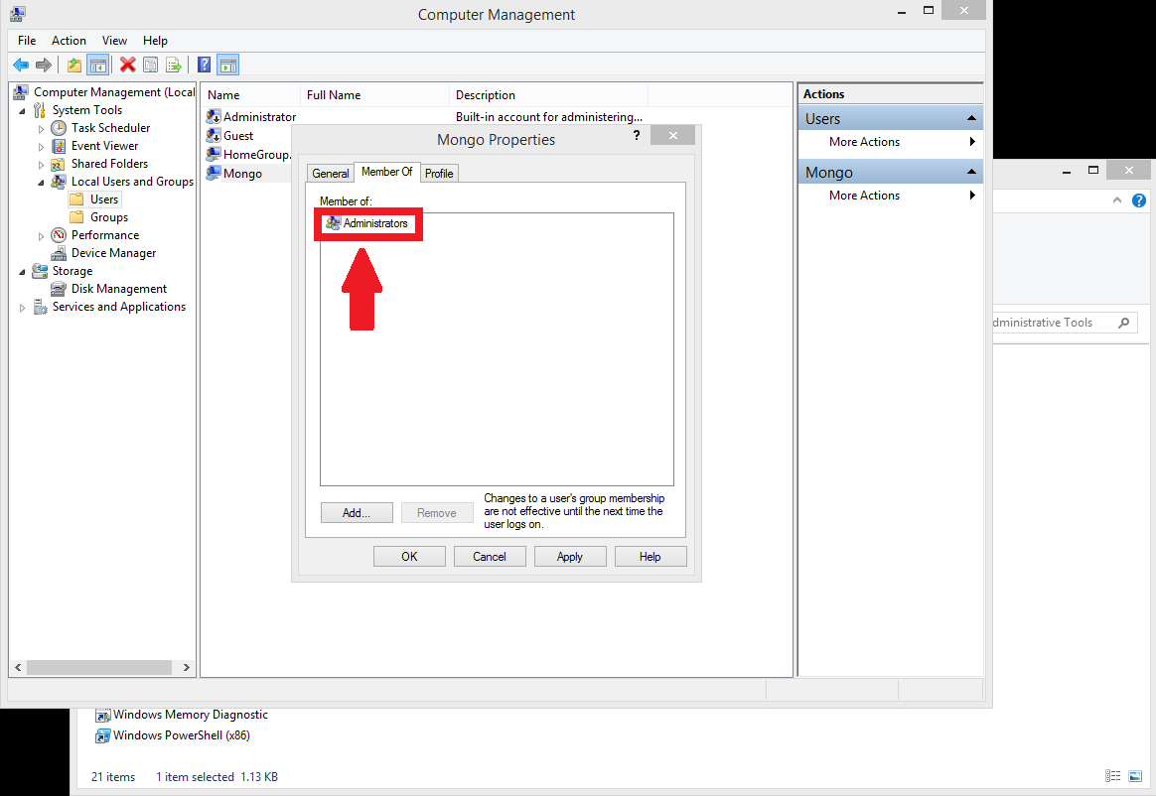Toggle the Show/Hide Console Tree toolbar icon

click(97, 64)
